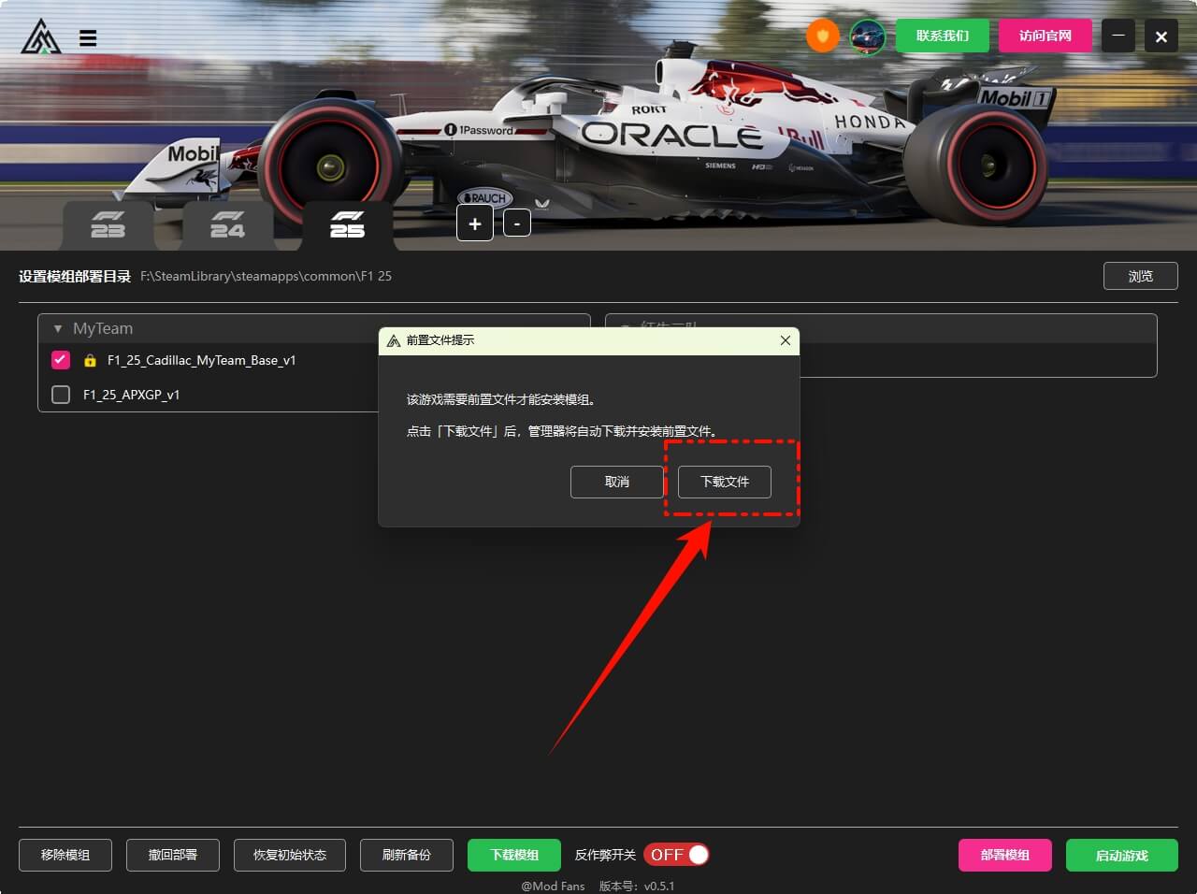
Task: Uncheck the F1_25_Cadillac_MyTeam_Base_v1 checkbox
Action: pos(61,359)
